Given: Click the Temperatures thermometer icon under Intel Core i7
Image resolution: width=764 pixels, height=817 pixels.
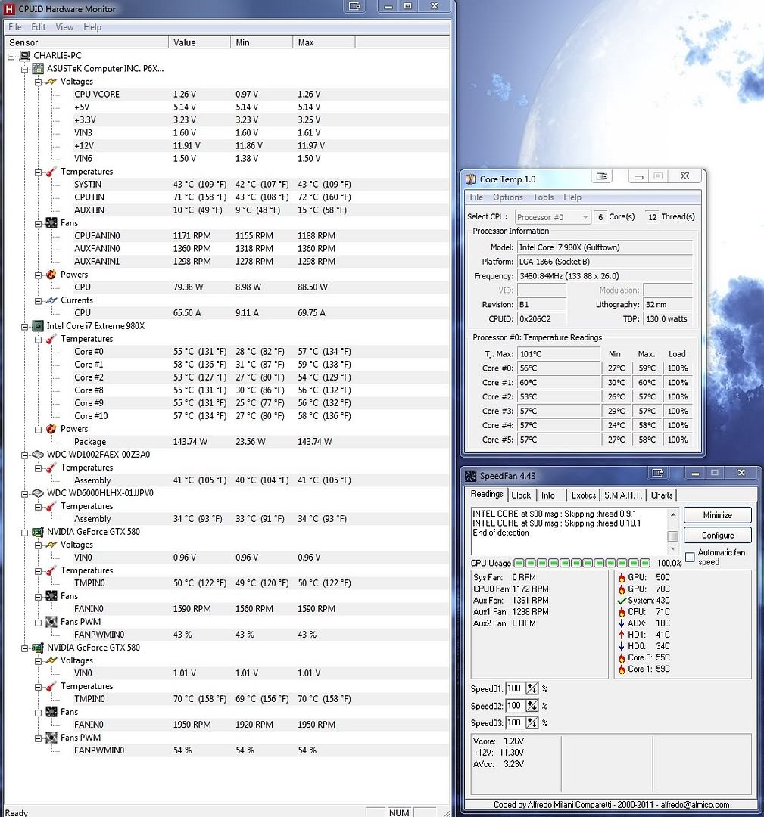Looking at the screenshot, I should coord(51,339).
